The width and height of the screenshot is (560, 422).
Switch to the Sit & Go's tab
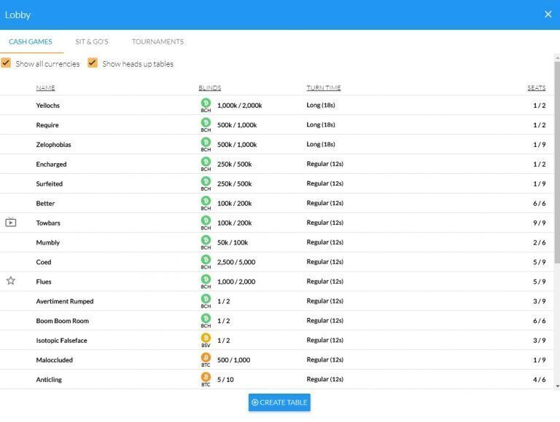tap(92, 41)
